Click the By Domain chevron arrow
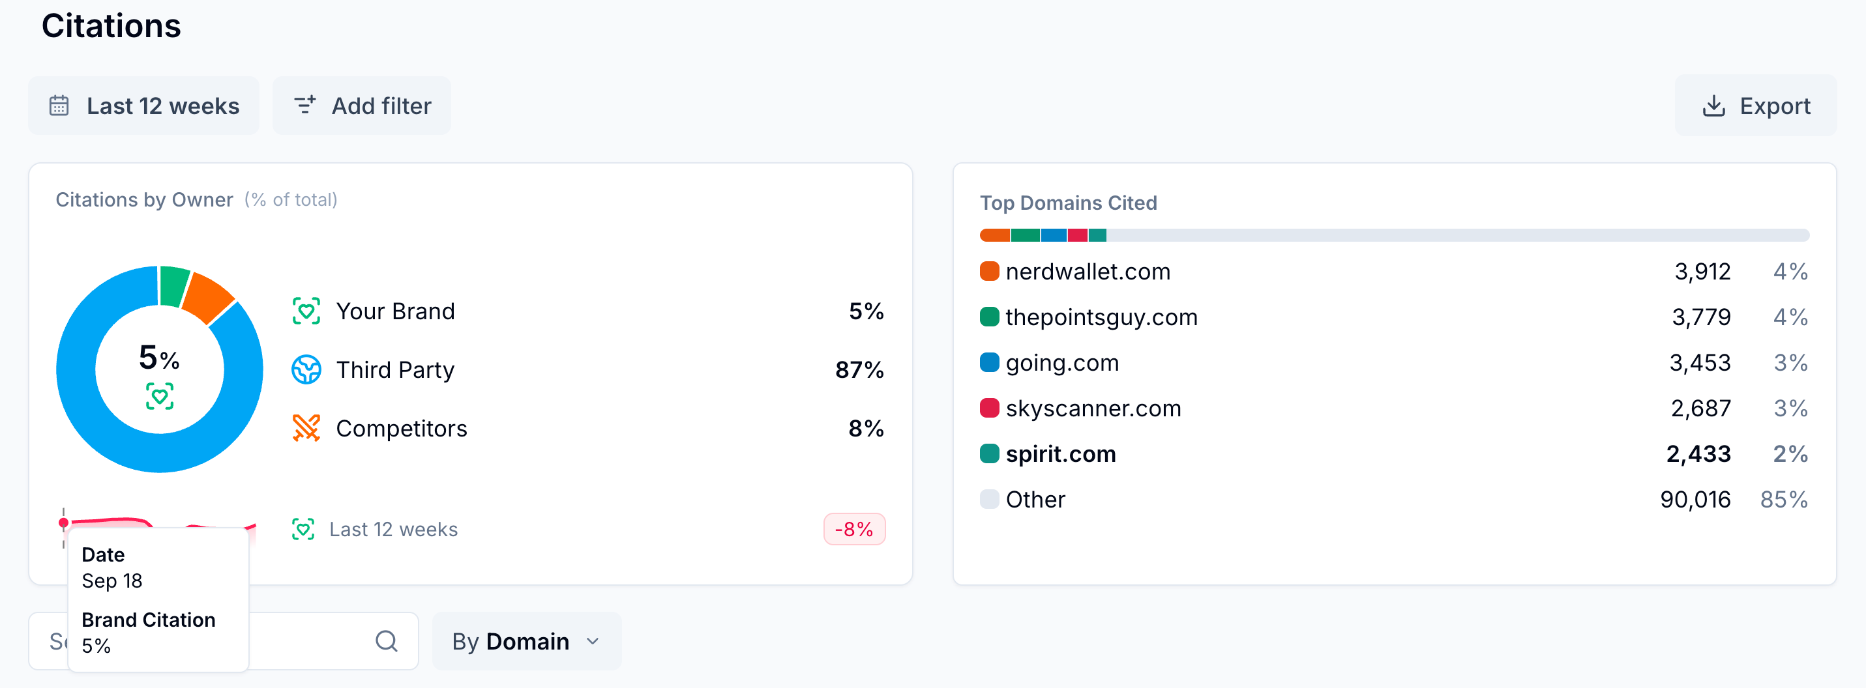The height and width of the screenshot is (688, 1866). click(593, 641)
